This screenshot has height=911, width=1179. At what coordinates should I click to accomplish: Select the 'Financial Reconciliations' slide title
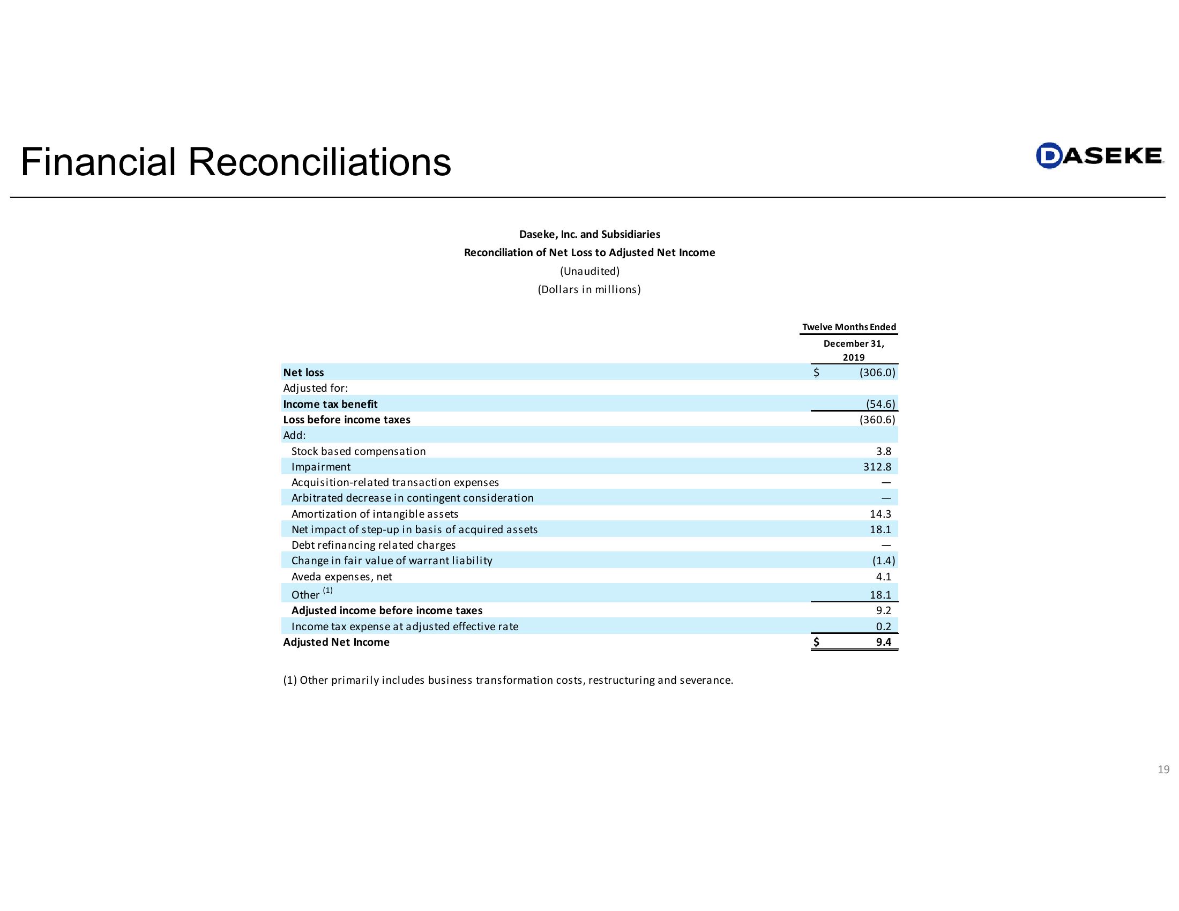point(236,162)
